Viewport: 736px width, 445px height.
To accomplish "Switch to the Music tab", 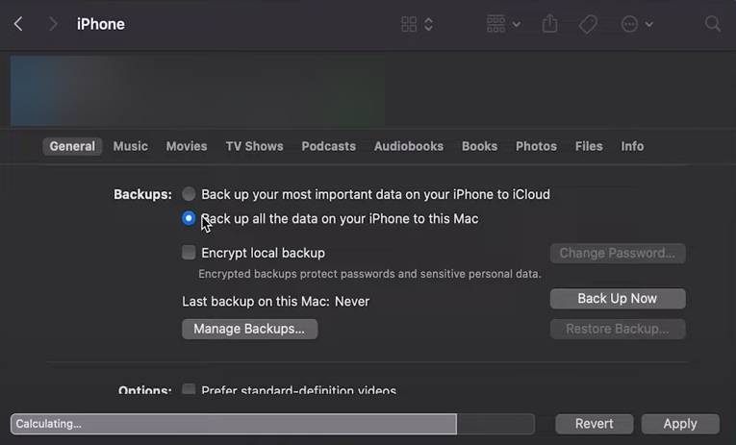I will pos(130,146).
